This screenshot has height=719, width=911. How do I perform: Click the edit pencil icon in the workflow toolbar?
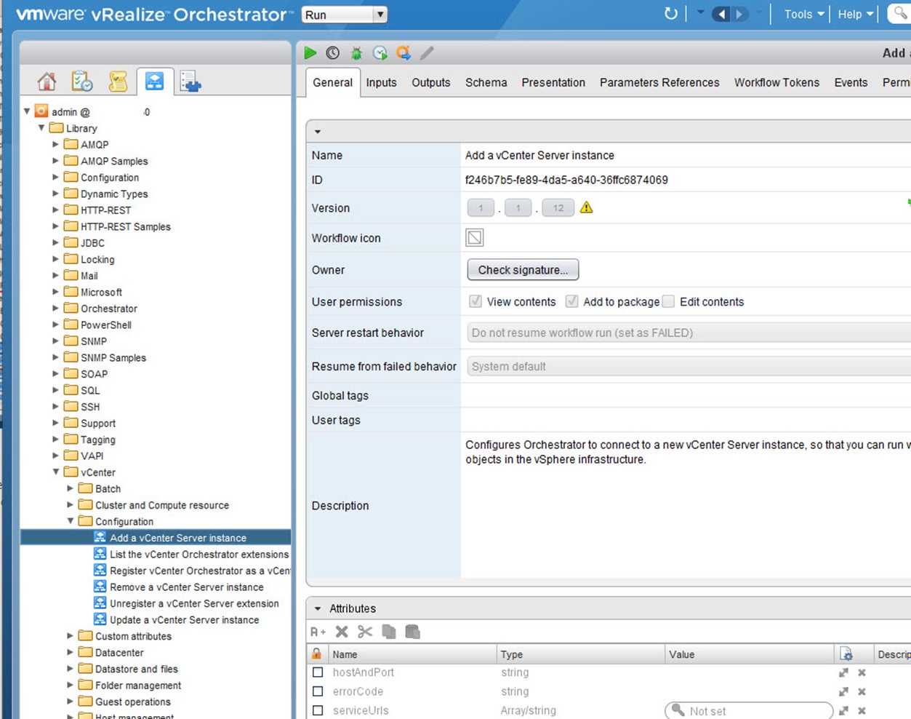tap(427, 53)
